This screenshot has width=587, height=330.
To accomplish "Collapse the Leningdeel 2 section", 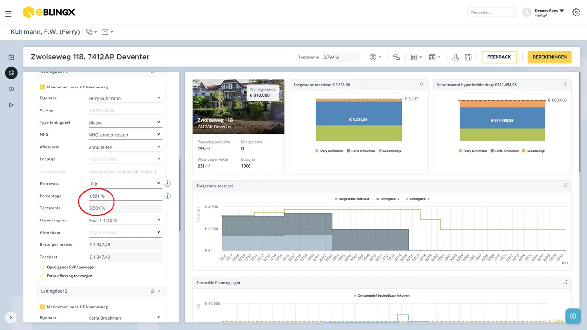I will point(159,291).
